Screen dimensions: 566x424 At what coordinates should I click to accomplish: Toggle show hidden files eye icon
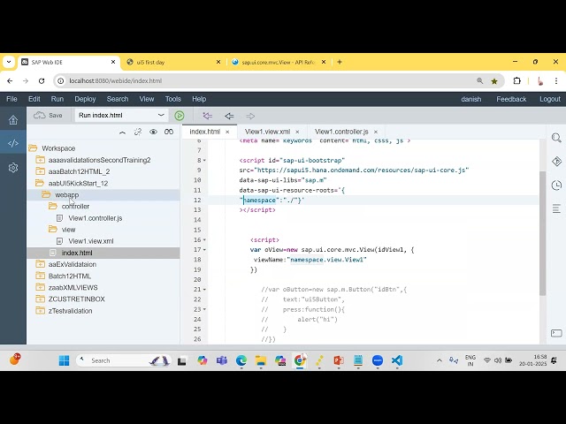click(x=153, y=132)
